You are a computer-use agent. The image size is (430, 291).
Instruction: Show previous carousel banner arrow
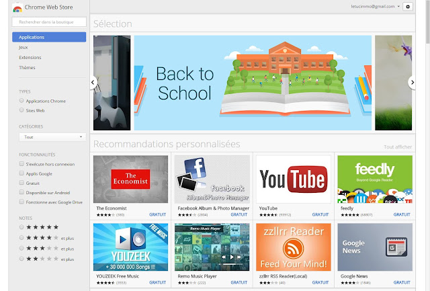pyautogui.click(x=93, y=82)
